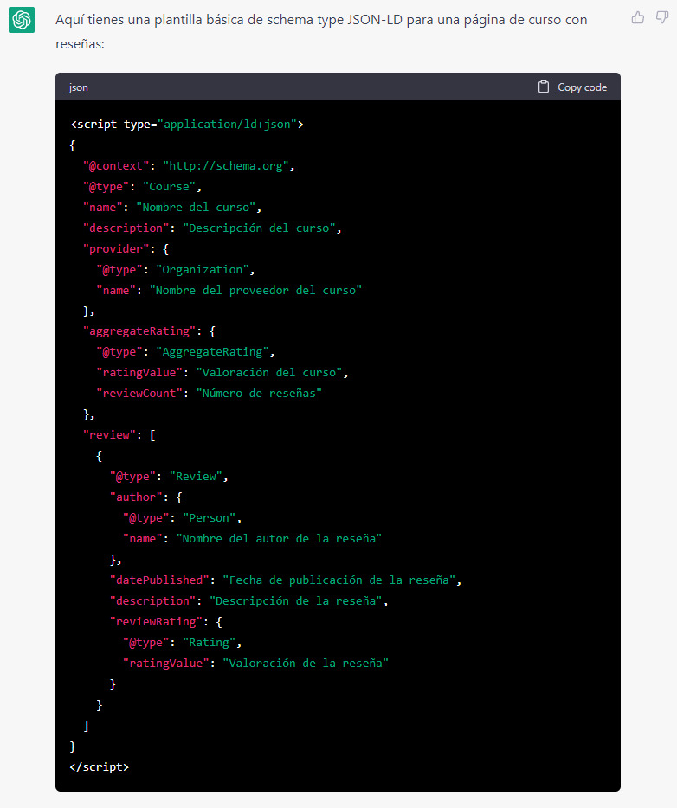Screen dimensions: 677x808
Task: Click the "Person" type value
Action: pyautogui.click(x=209, y=518)
